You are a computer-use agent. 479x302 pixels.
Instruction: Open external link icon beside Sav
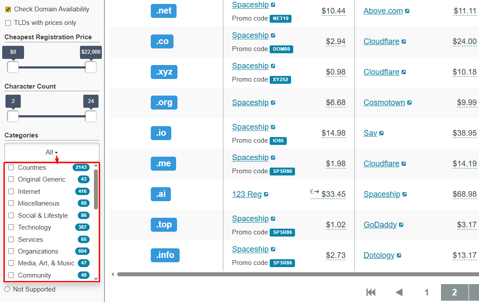(x=381, y=133)
